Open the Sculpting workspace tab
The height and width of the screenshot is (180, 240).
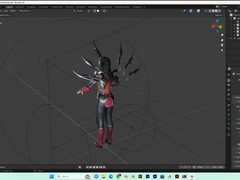31,7
